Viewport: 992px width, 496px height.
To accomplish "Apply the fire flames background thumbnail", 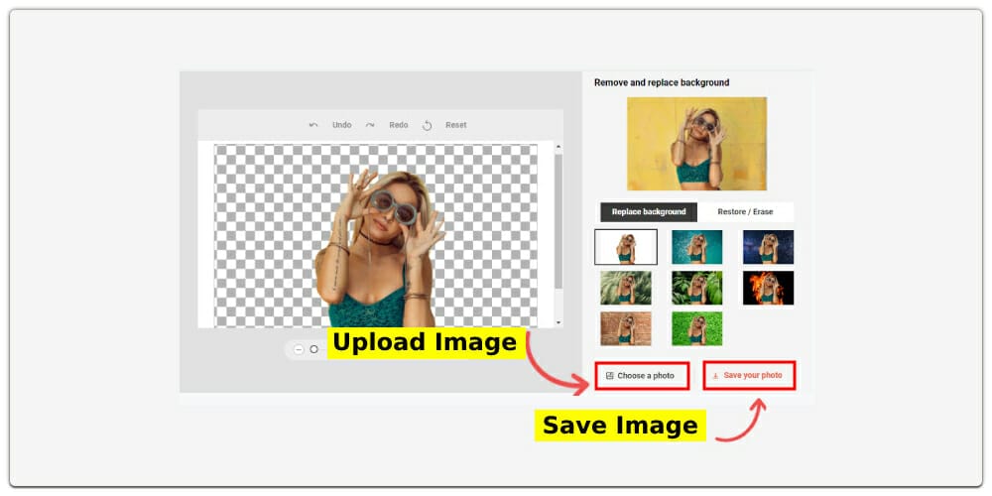I will point(768,288).
